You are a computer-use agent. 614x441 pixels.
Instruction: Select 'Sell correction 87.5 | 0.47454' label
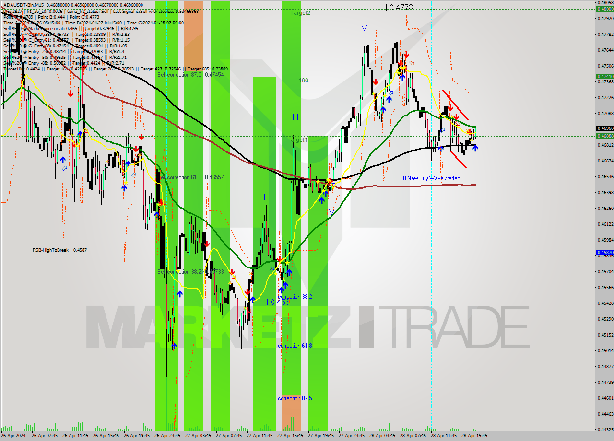click(x=190, y=75)
